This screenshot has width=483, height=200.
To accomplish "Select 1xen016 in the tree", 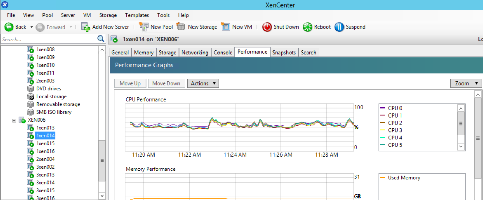I will click(45, 151).
